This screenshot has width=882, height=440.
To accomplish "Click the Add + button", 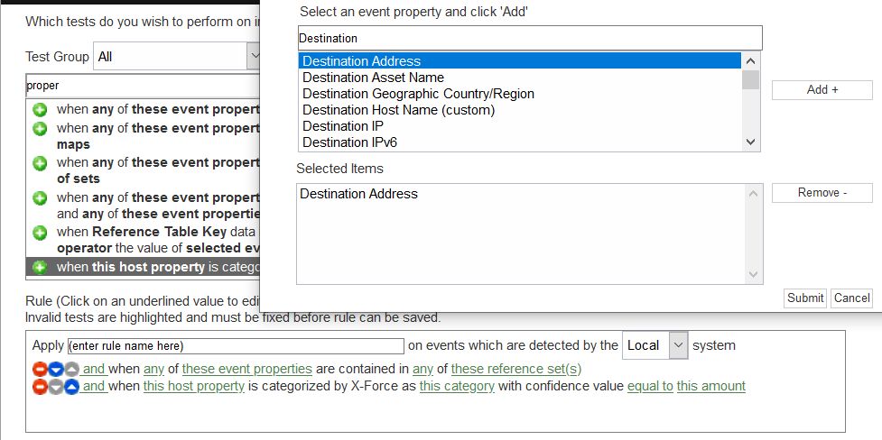I will pos(822,90).
